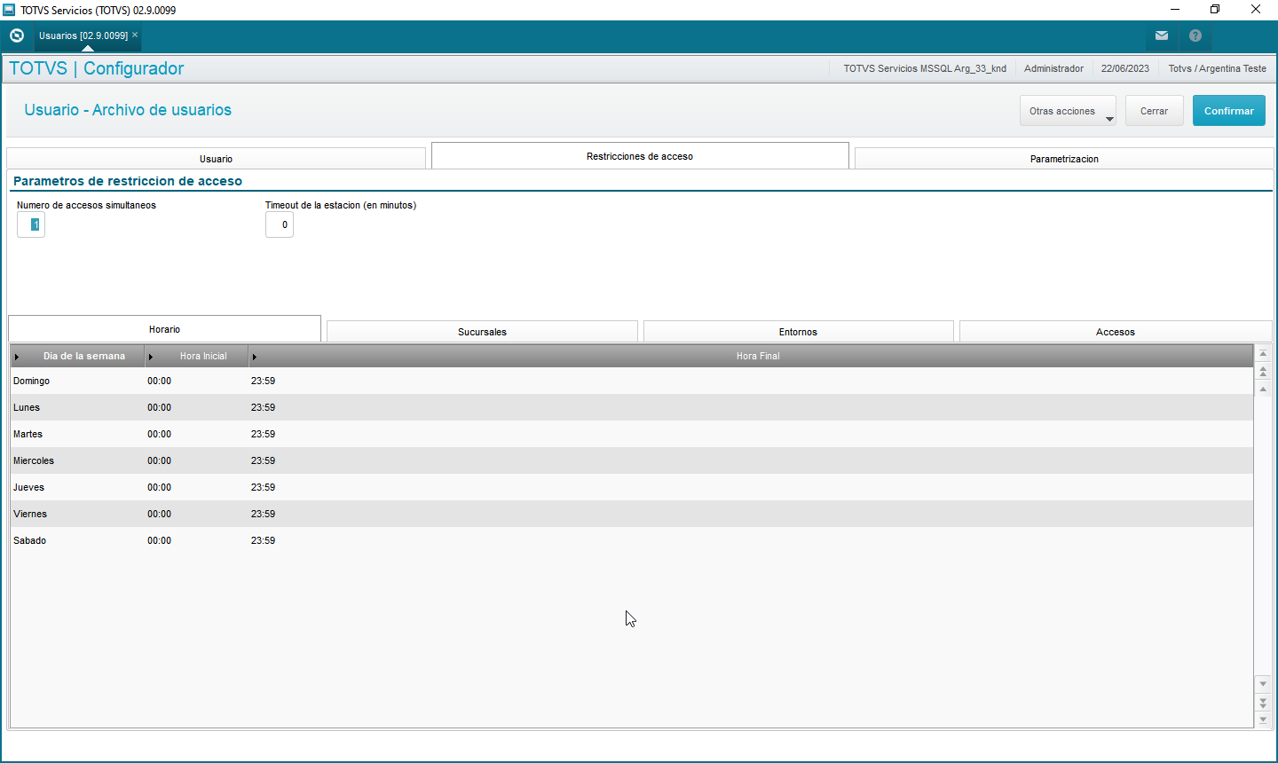This screenshot has width=1278, height=763.
Task: Select the Miercoles row
Action: (631, 460)
